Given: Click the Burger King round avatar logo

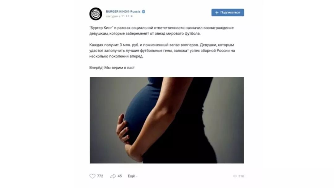Looking at the screenshot, I should pos(96,14).
